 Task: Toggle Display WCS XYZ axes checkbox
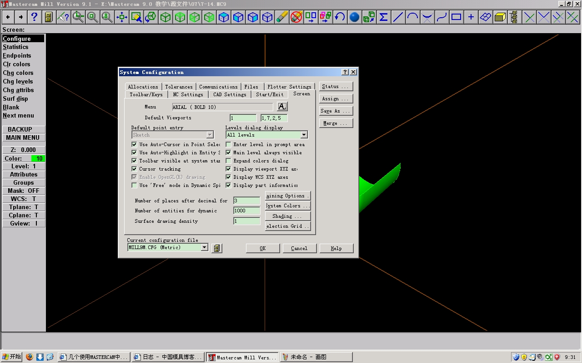tap(228, 177)
